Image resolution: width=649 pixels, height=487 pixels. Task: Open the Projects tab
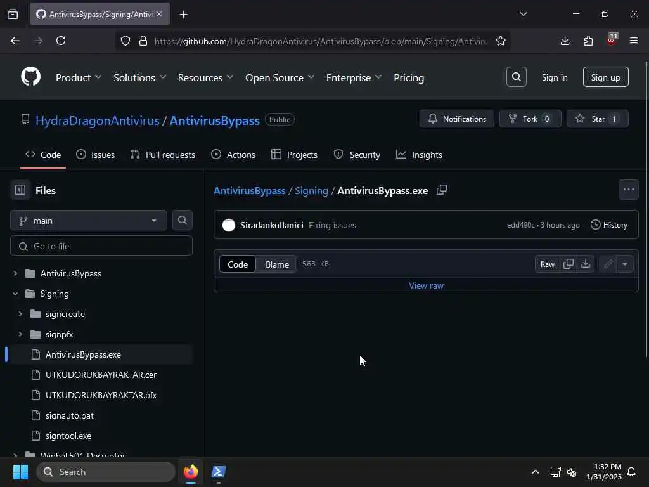tap(294, 155)
